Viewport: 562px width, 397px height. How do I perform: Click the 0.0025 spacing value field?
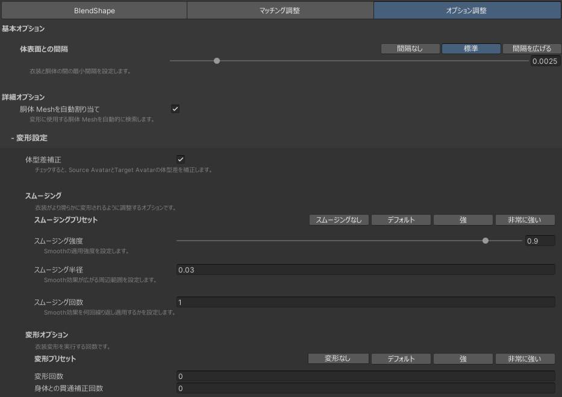(545, 61)
